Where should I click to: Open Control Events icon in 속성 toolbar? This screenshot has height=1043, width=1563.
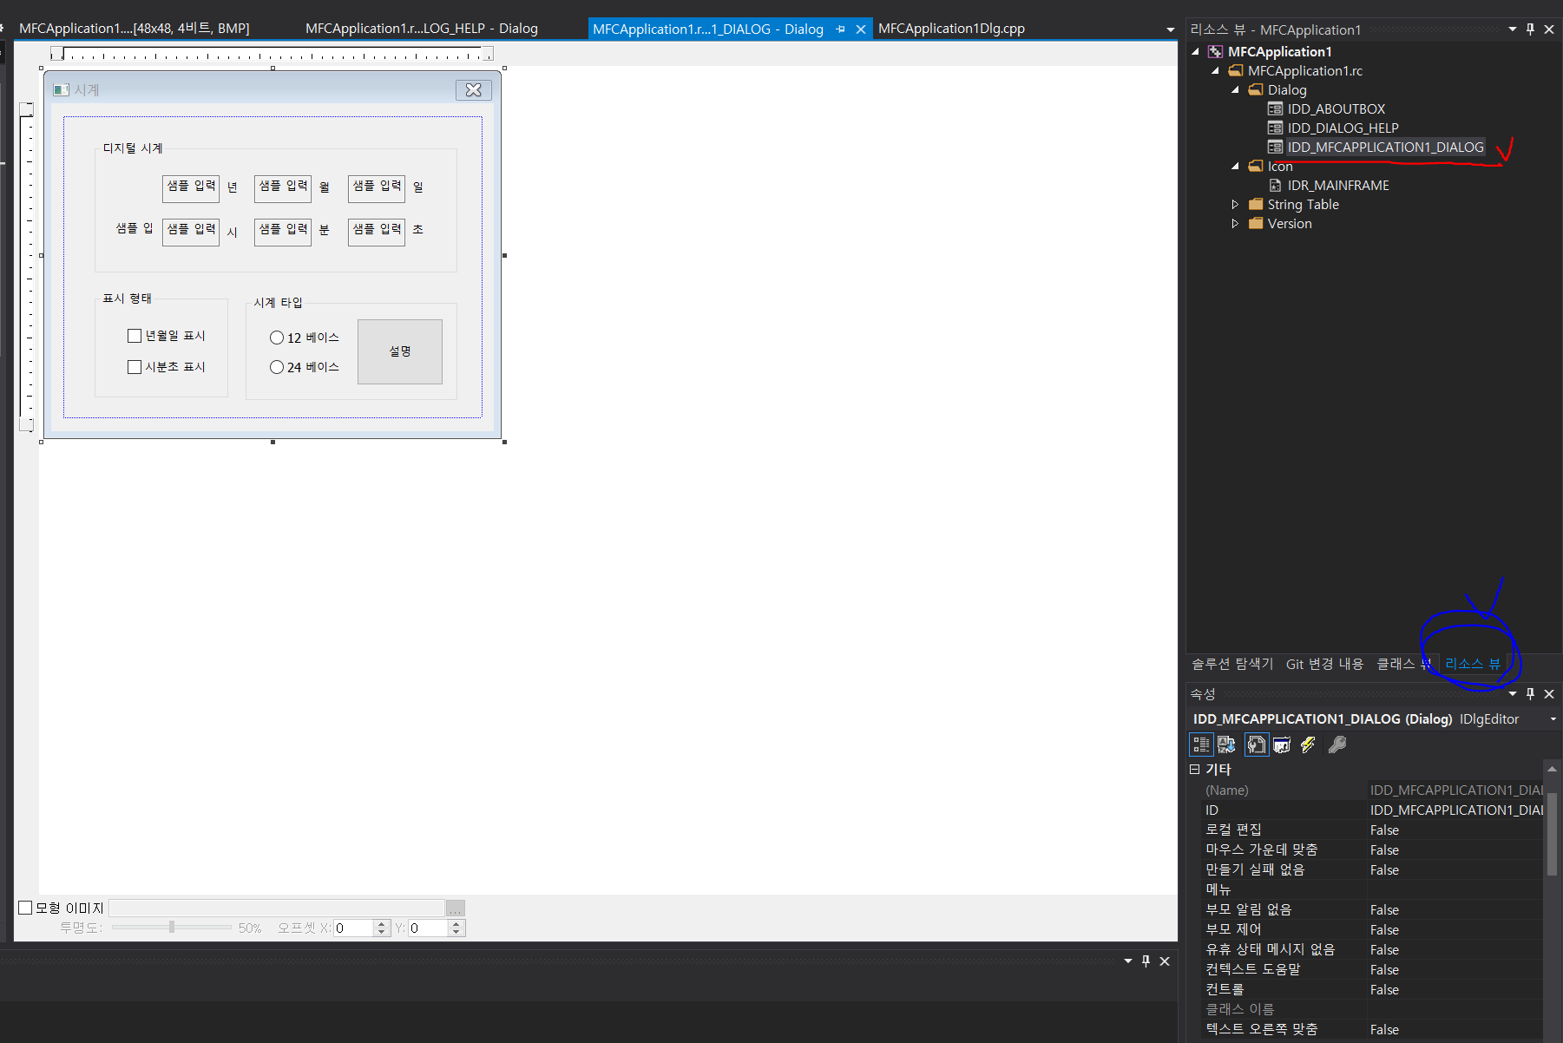[1282, 745]
